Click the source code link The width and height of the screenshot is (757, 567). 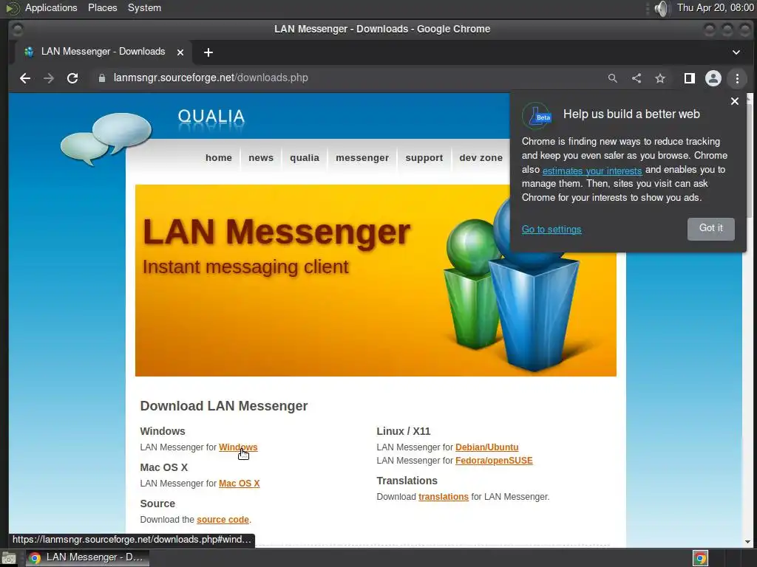tap(223, 519)
